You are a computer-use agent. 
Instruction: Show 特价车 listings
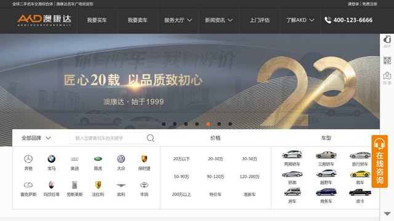pos(215,195)
